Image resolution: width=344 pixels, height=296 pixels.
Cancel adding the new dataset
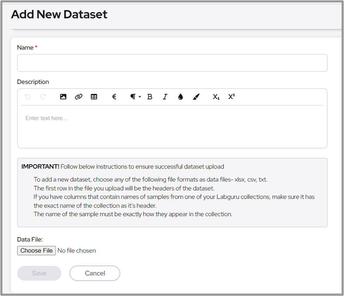(95, 273)
